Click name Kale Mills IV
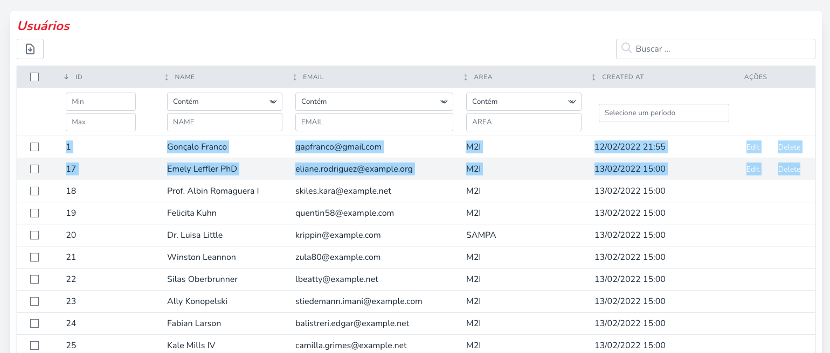This screenshot has height=353, width=830. pyautogui.click(x=191, y=345)
